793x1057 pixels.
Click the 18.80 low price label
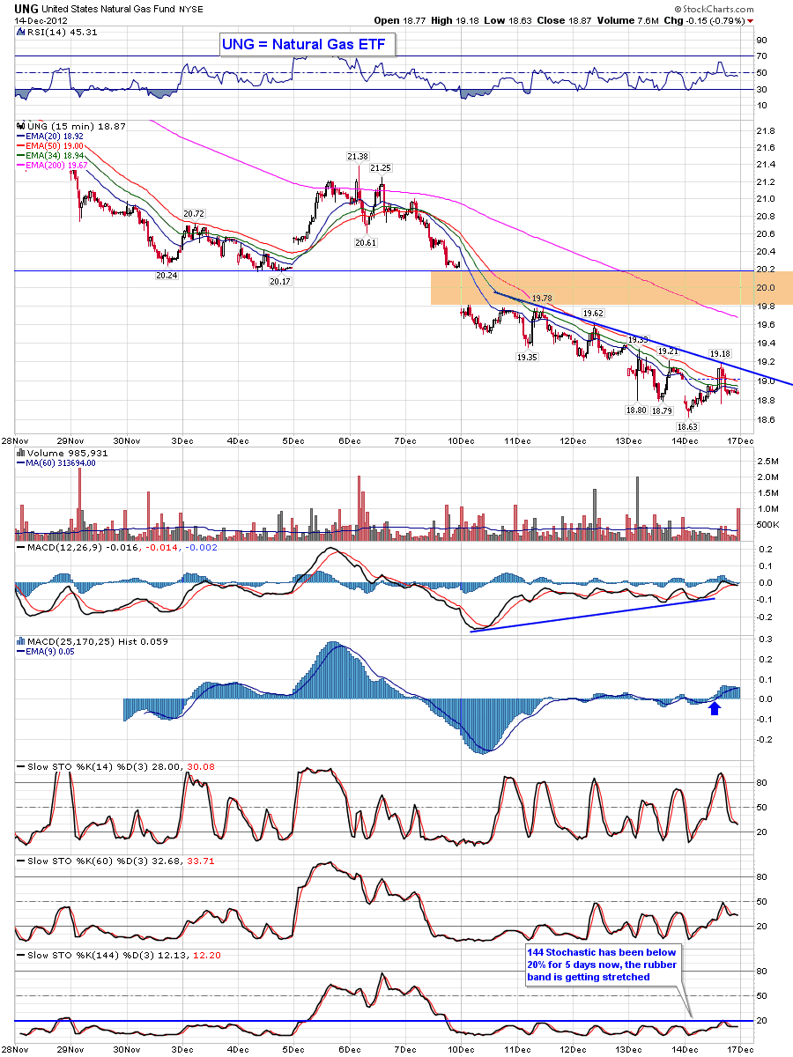[x=636, y=410]
